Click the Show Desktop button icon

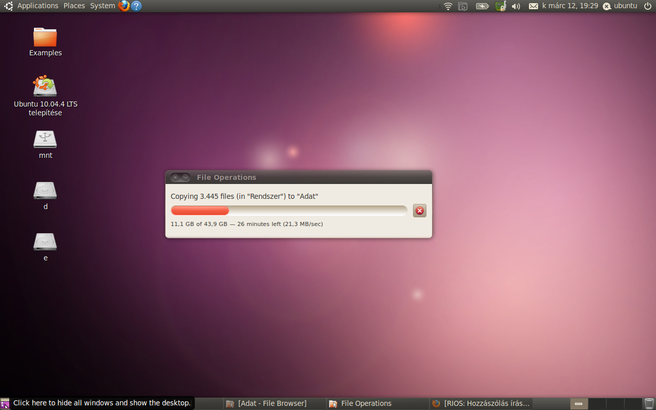click(5, 403)
